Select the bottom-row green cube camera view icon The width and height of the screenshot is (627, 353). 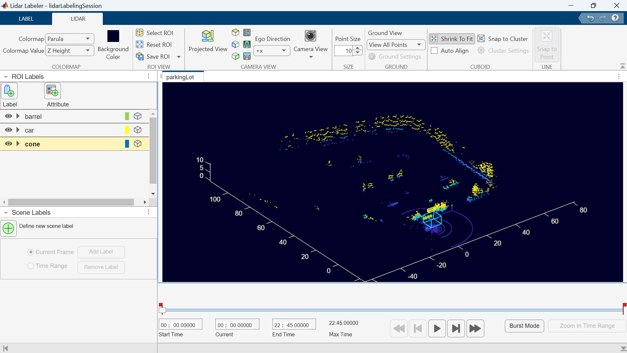tap(235, 56)
